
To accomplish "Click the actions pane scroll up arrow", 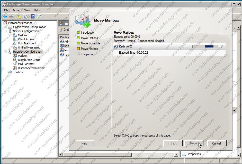I will 239,28.
